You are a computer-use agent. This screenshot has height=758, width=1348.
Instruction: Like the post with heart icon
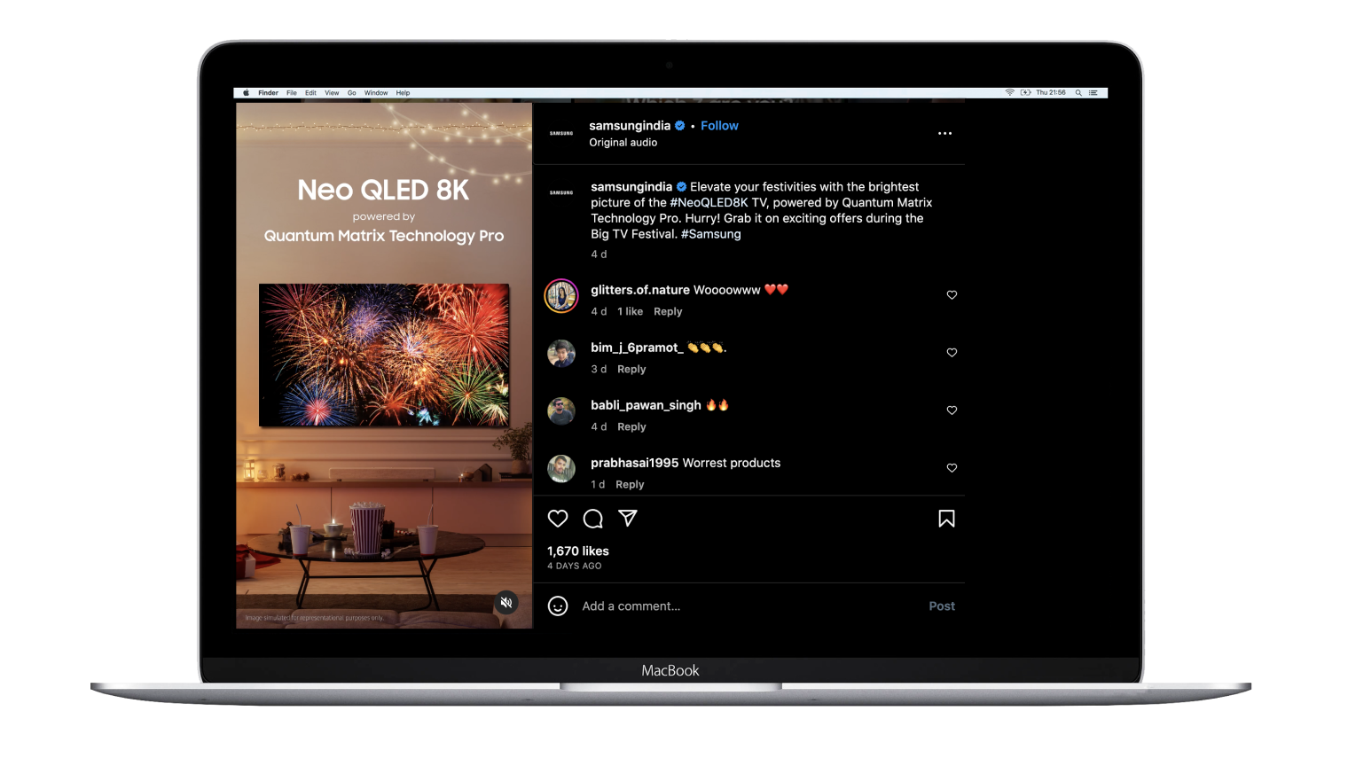pyautogui.click(x=557, y=519)
